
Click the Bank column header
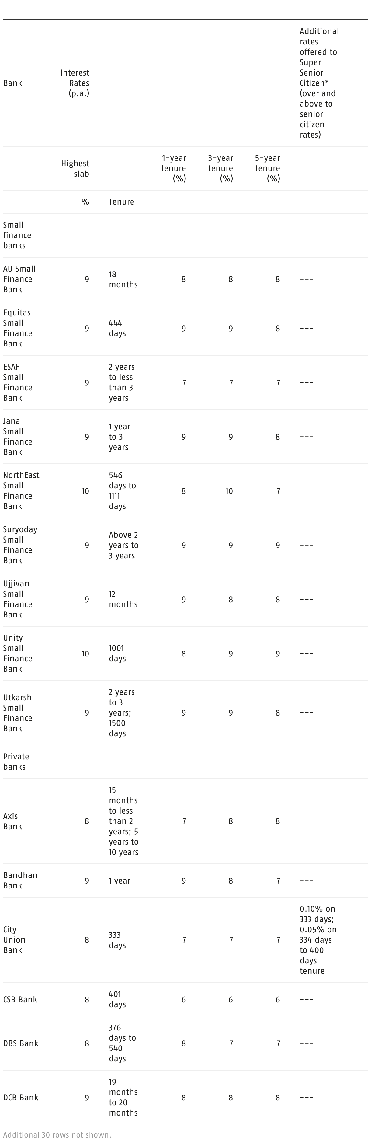point(13,83)
